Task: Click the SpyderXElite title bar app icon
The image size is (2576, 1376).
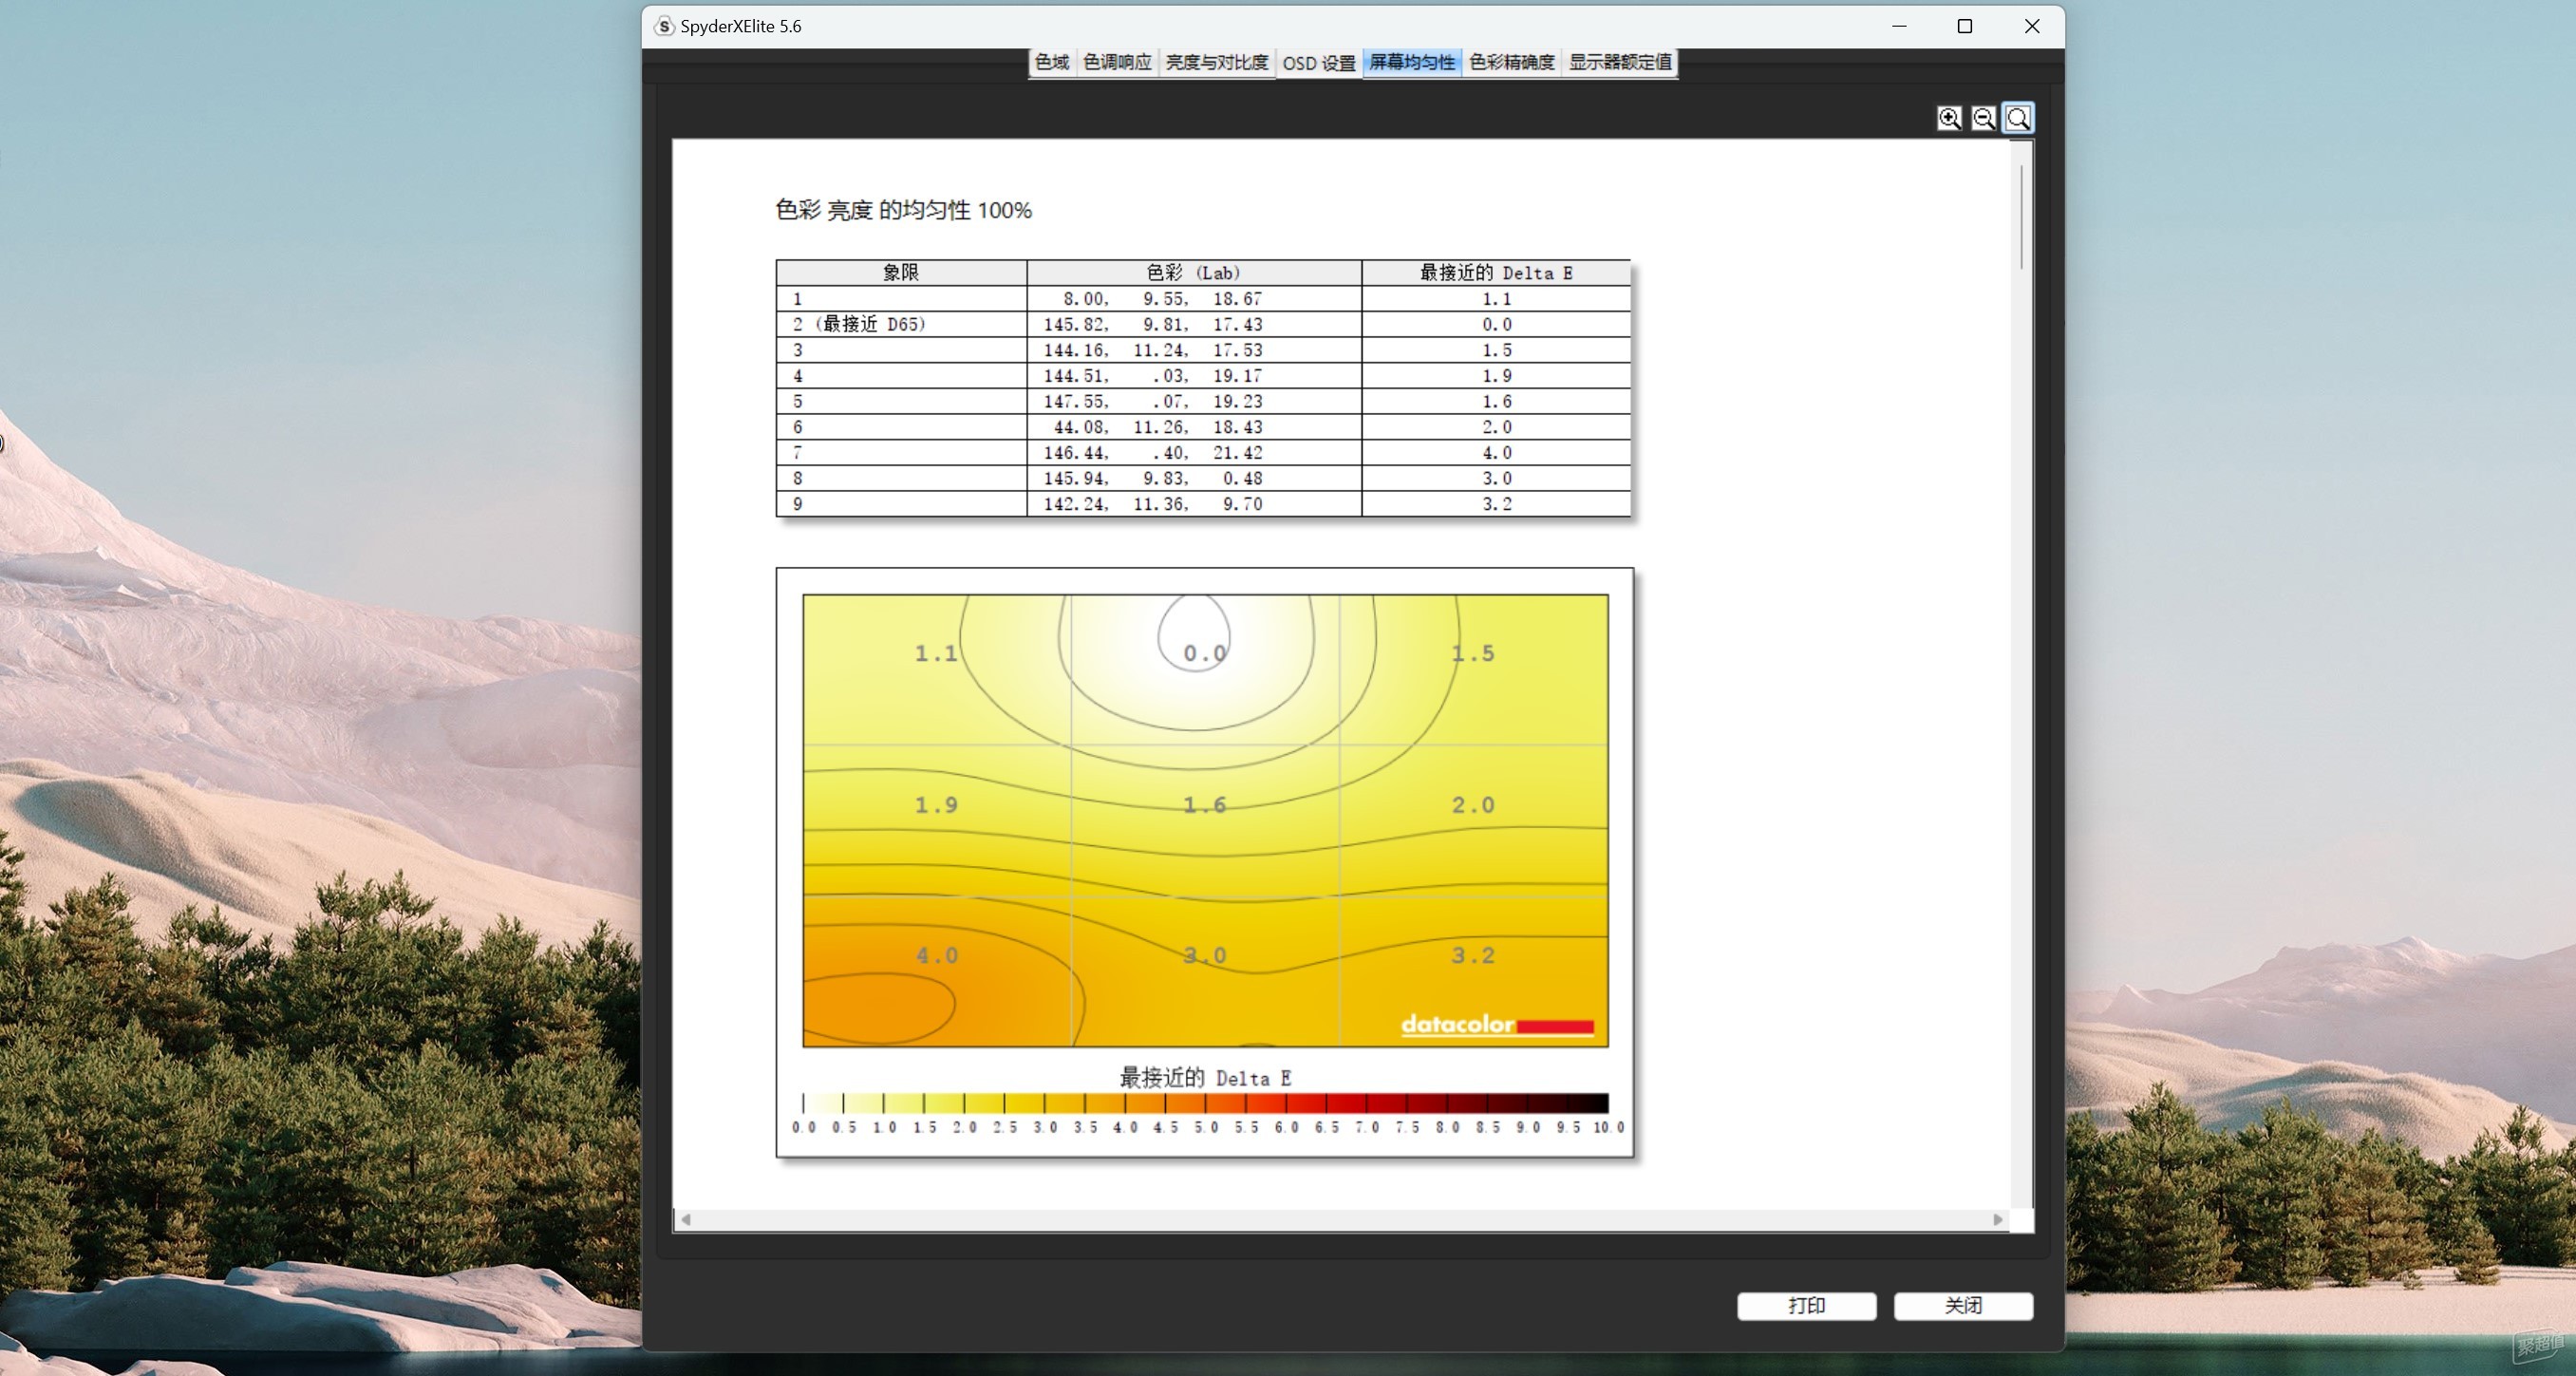Action: [664, 26]
